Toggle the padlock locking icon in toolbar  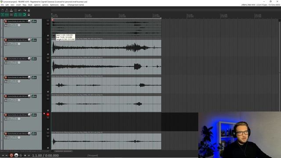(29, 14)
